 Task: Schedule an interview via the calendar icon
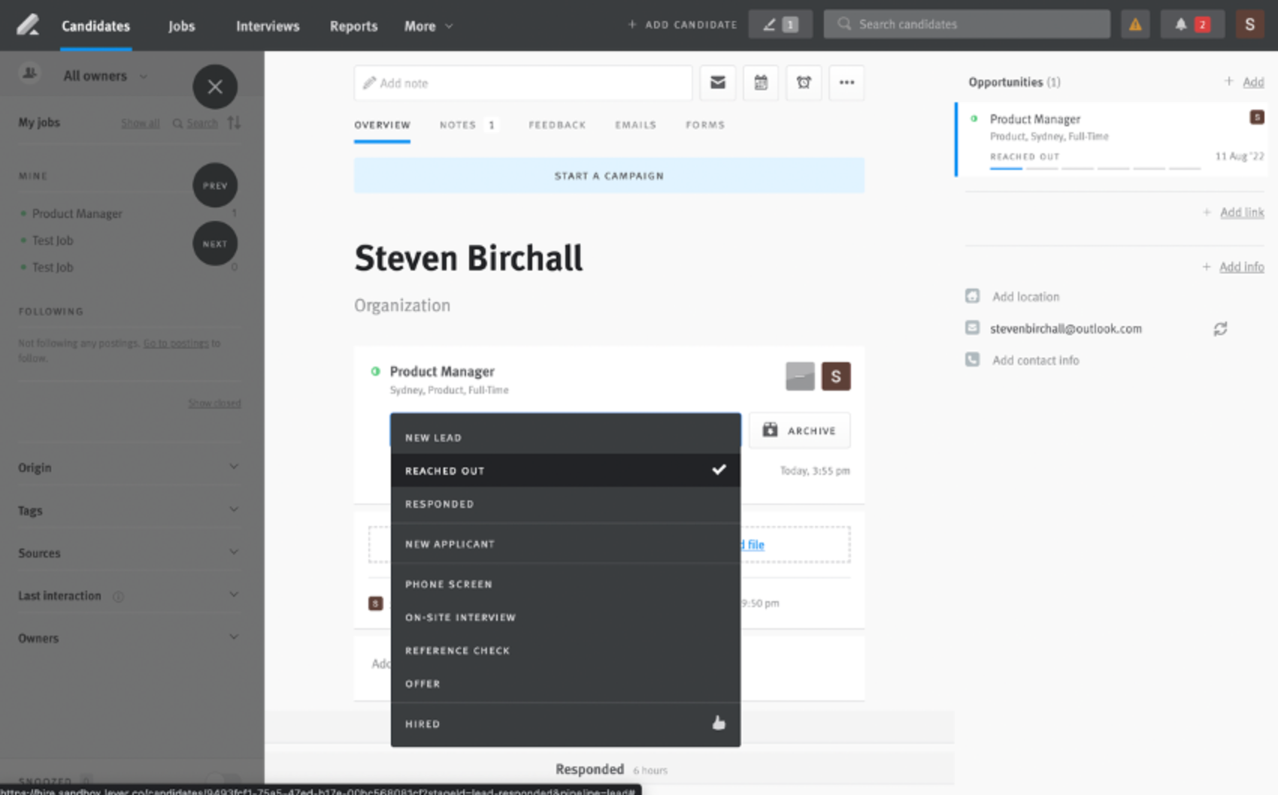pos(760,83)
